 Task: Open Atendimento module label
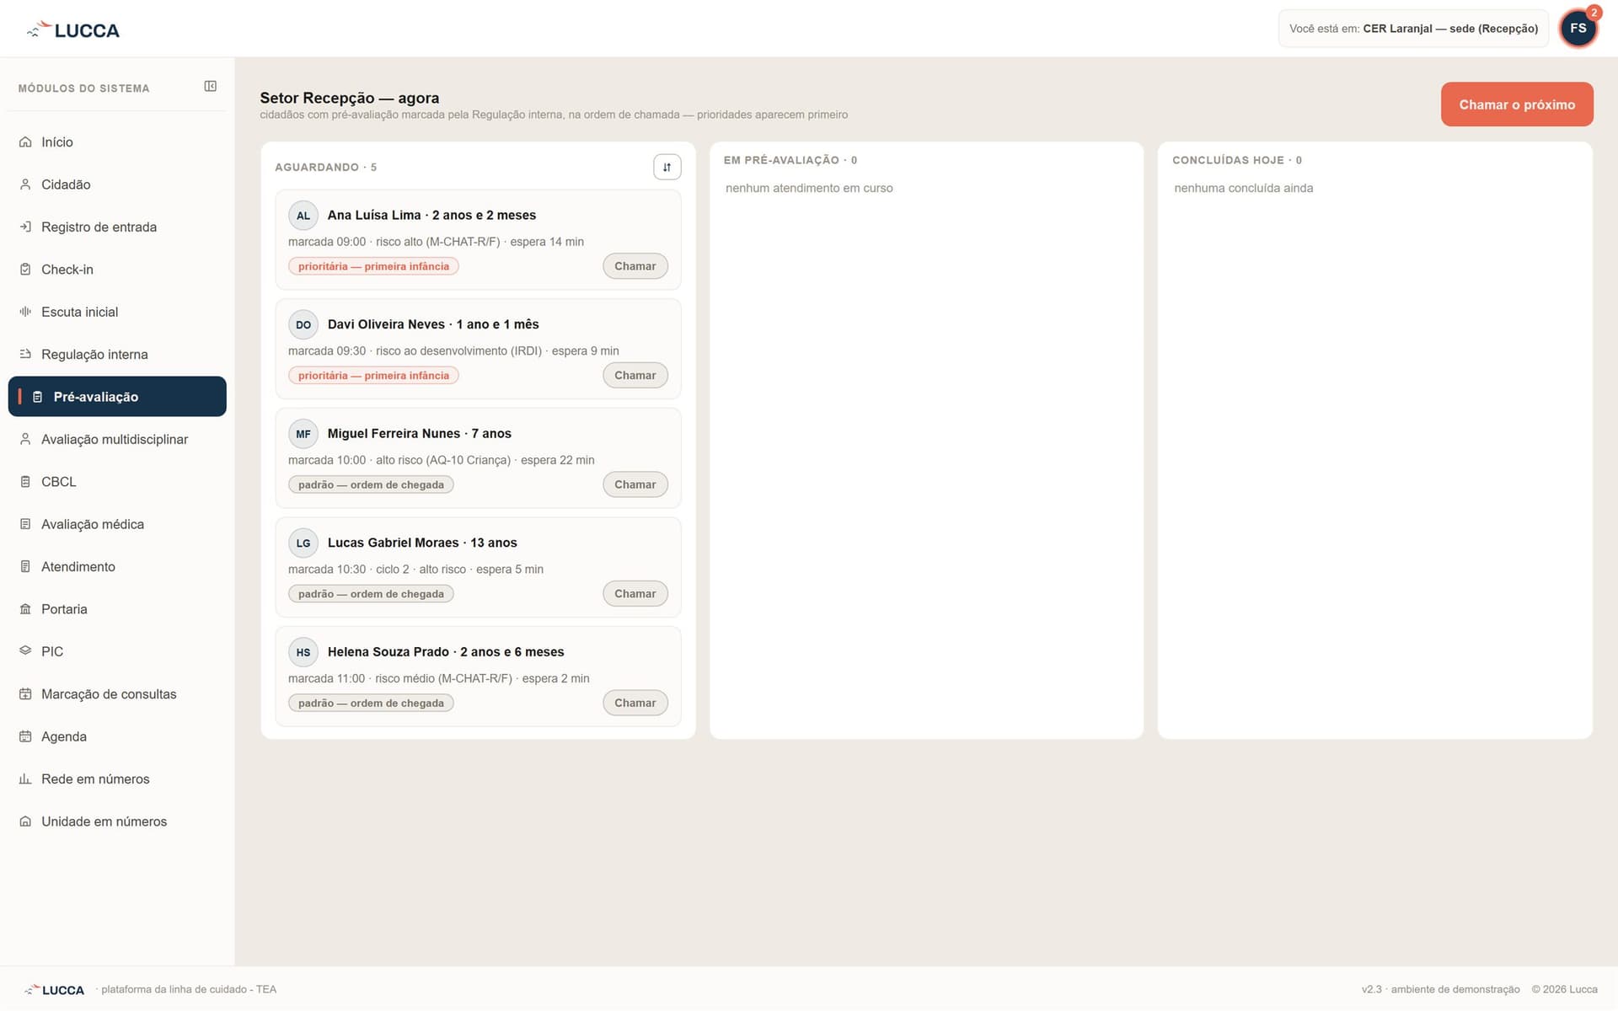(78, 566)
